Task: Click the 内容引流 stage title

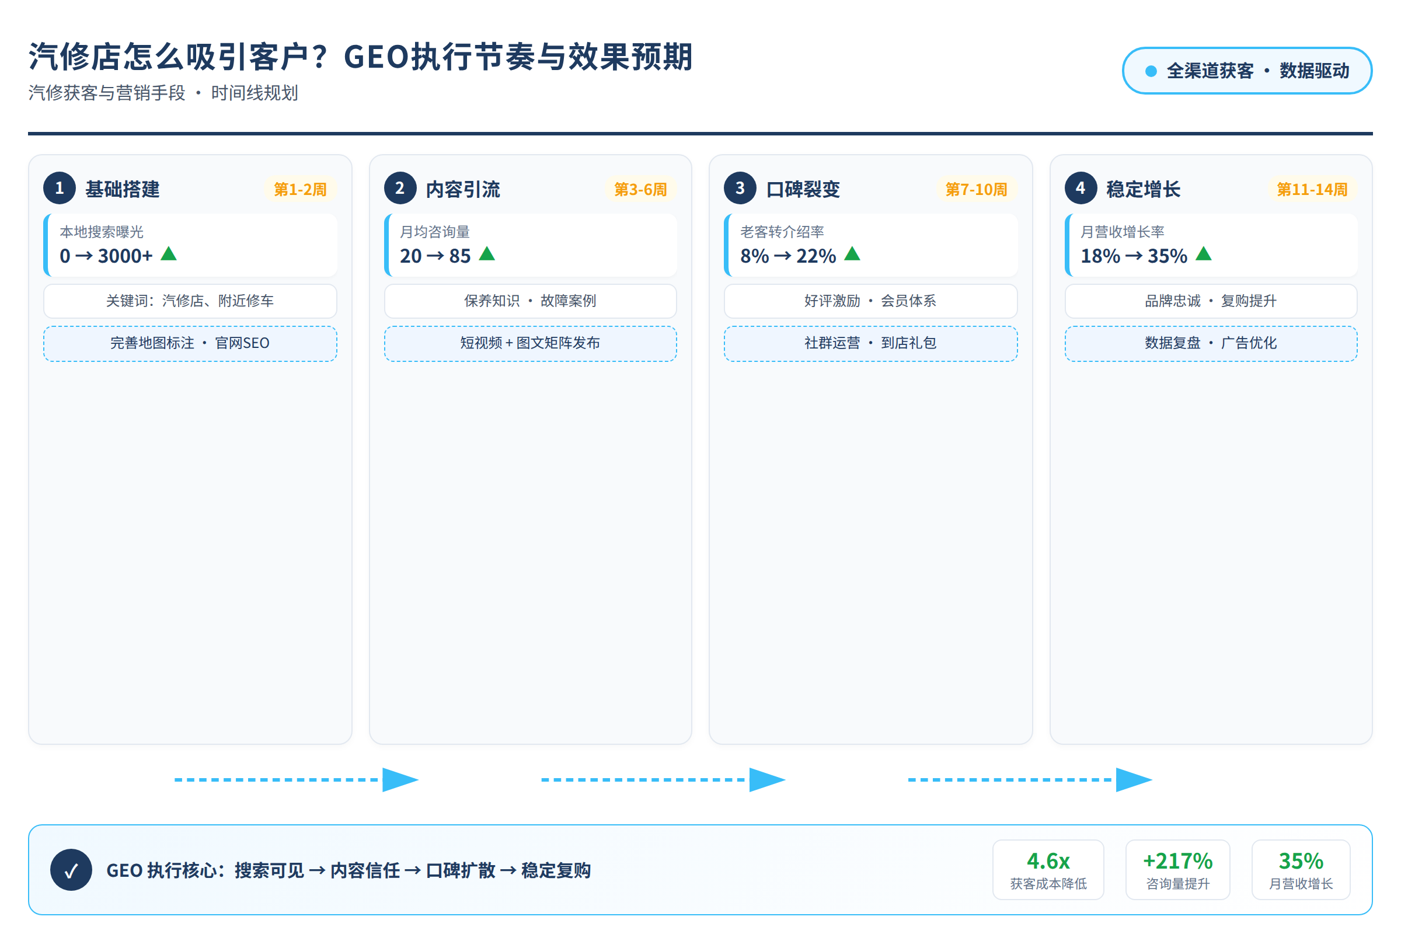Action: (x=463, y=189)
